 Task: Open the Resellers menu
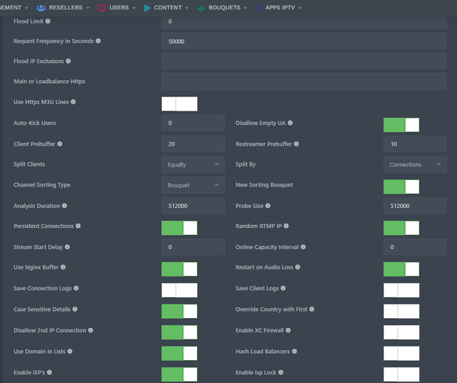(x=63, y=8)
